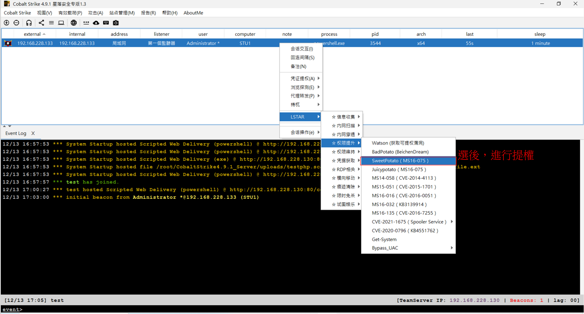Open the 报告(R) menu
584x314 pixels.
pyautogui.click(x=148, y=13)
